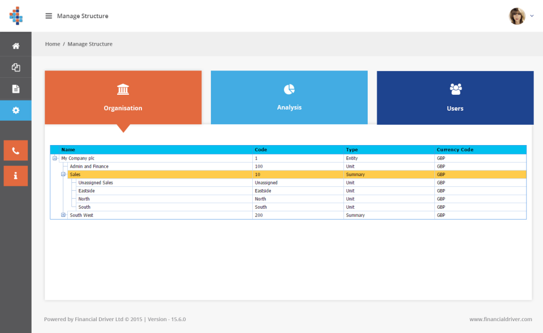This screenshot has width=543, height=333.
Task: Collapse the My Company plc tree node
Action: [x=55, y=158]
